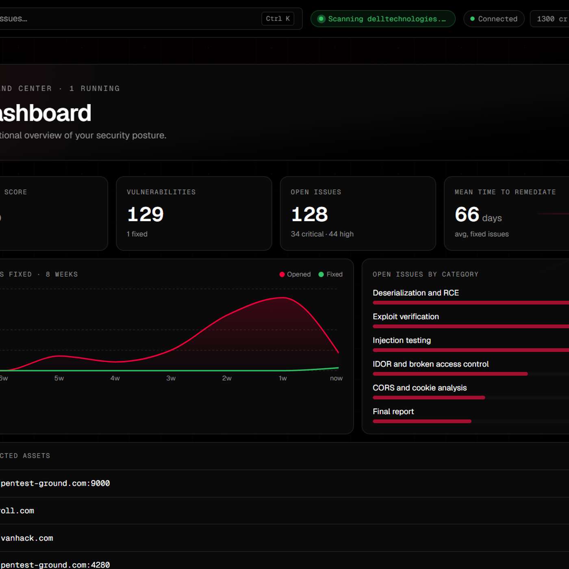The height and width of the screenshot is (569, 569).
Task: Toggle the Opened legend item
Action: (295, 274)
